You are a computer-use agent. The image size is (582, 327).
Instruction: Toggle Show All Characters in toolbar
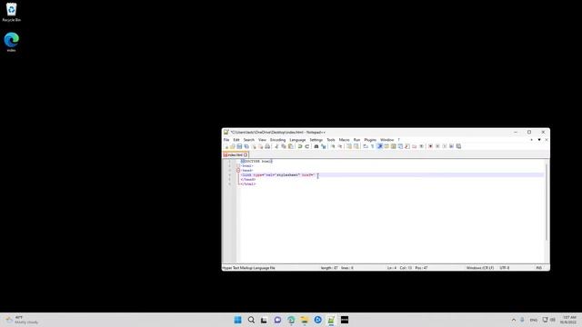point(372,146)
